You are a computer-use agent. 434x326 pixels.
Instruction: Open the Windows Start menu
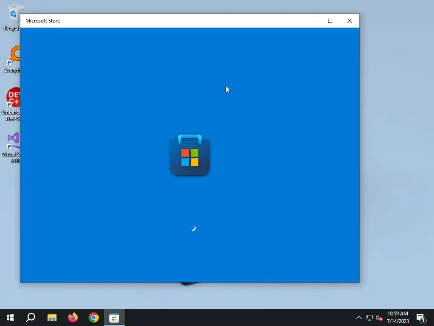point(10,318)
